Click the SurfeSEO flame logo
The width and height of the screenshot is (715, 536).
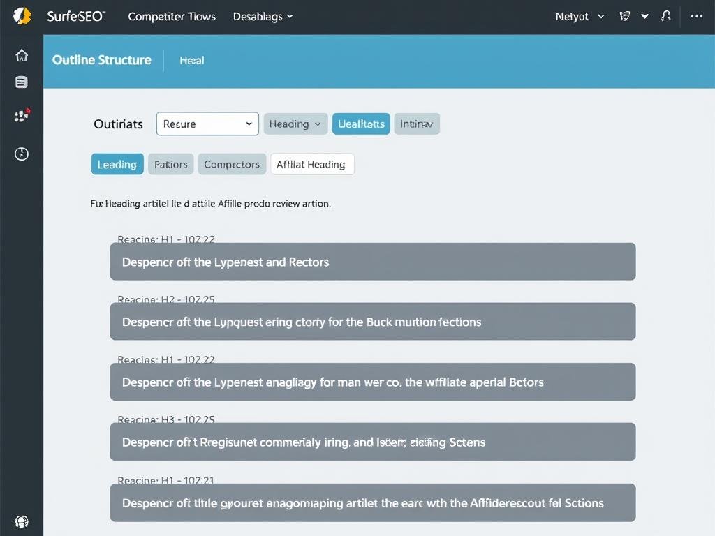(x=21, y=15)
